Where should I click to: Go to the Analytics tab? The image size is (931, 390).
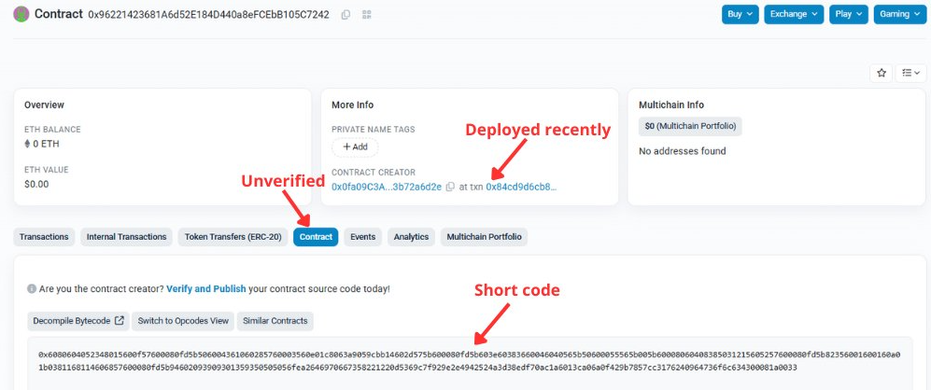click(411, 237)
